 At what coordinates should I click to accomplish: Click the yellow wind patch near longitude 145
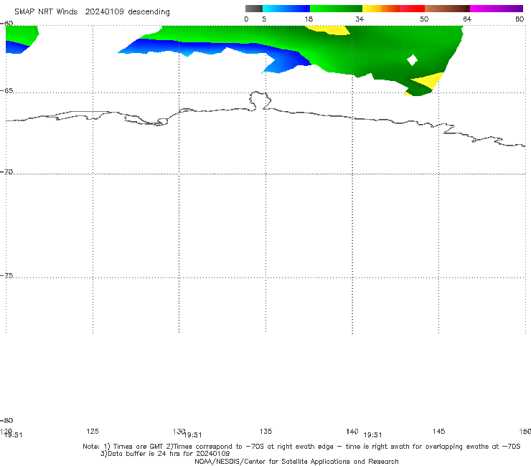429,80
